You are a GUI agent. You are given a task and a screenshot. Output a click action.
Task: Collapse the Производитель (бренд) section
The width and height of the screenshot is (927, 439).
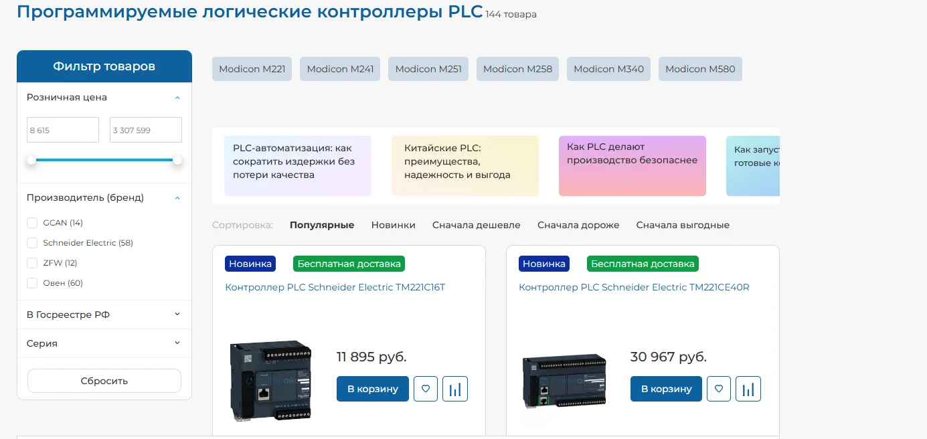tap(177, 198)
